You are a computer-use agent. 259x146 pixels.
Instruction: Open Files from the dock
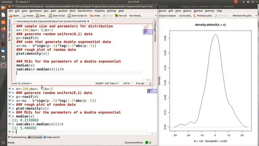point(3,8)
